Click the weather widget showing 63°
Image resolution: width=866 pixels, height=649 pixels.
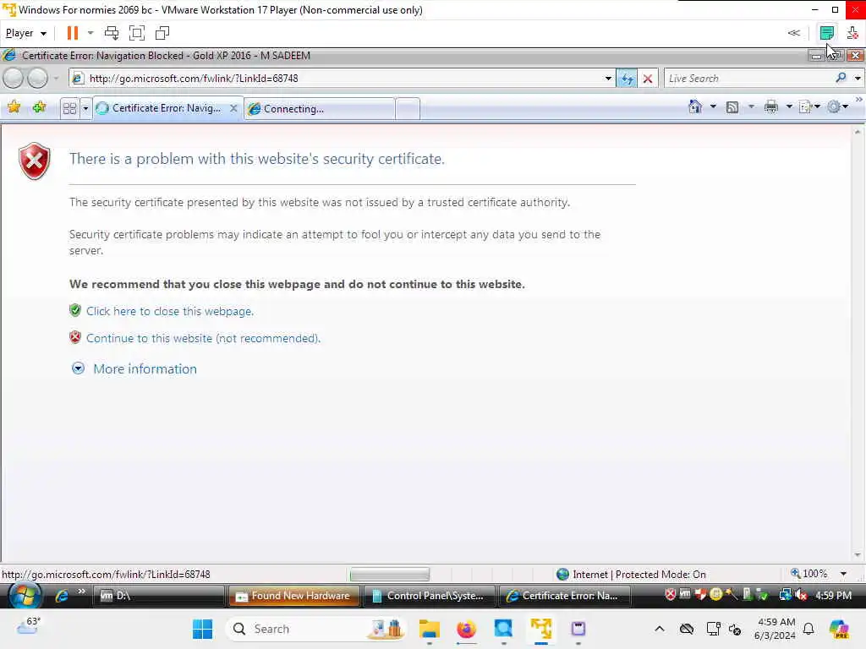(29, 625)
